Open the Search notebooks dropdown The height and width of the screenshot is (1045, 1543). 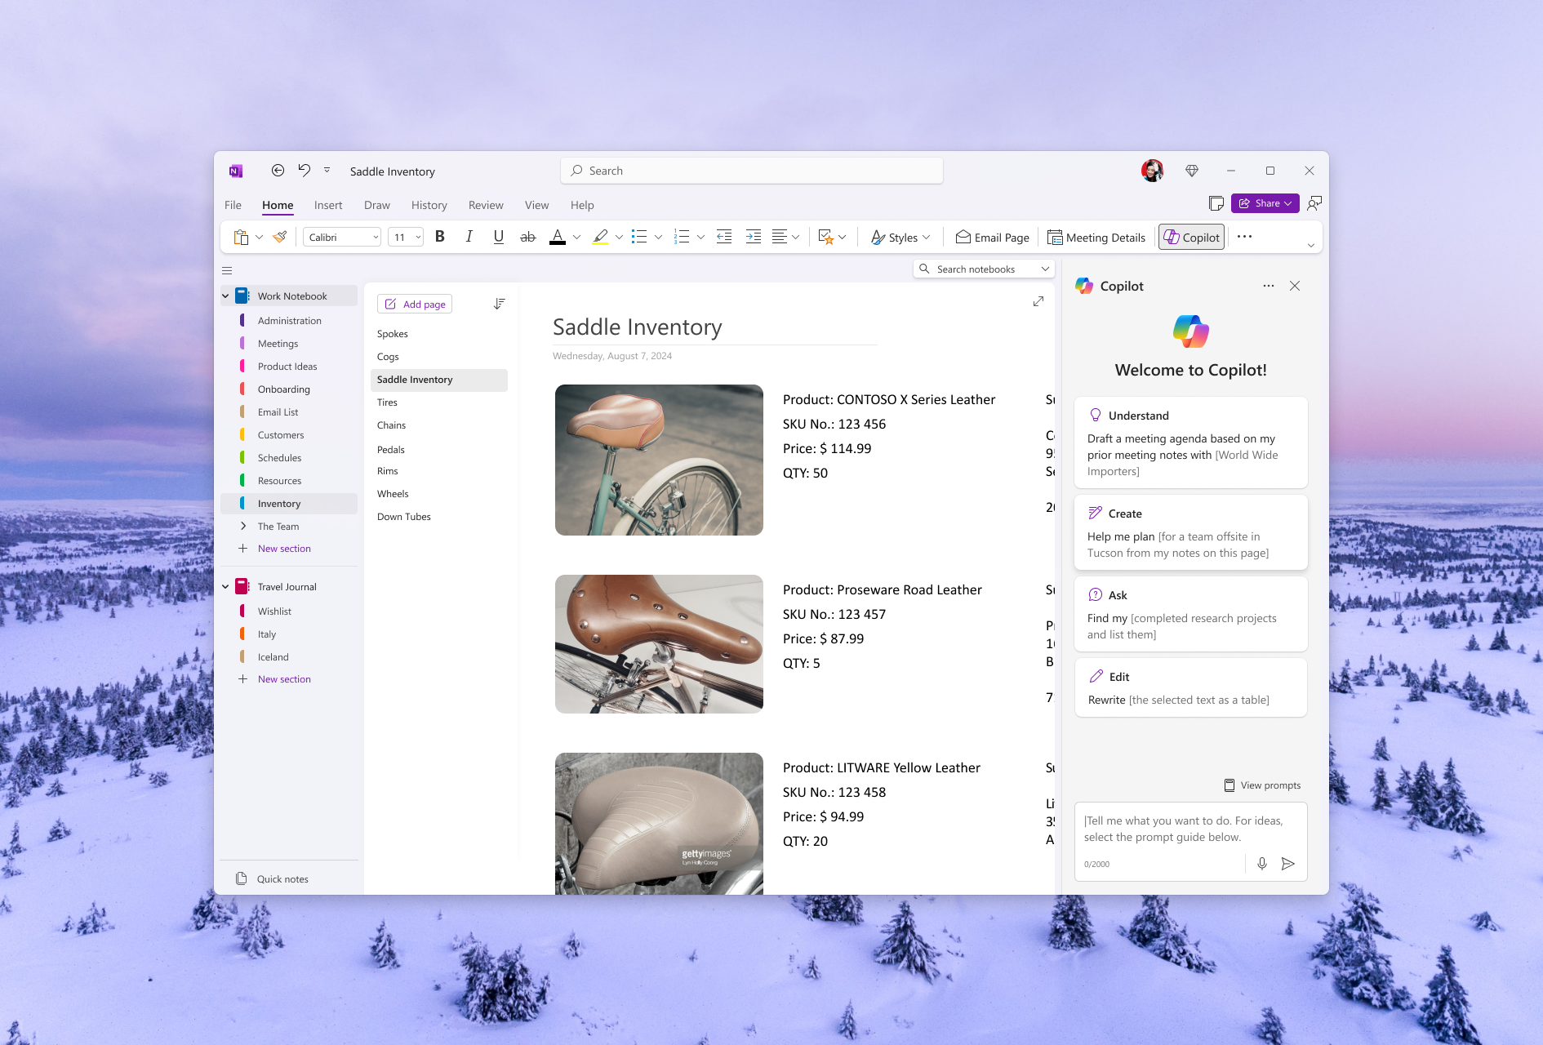tap(1045, 268)
